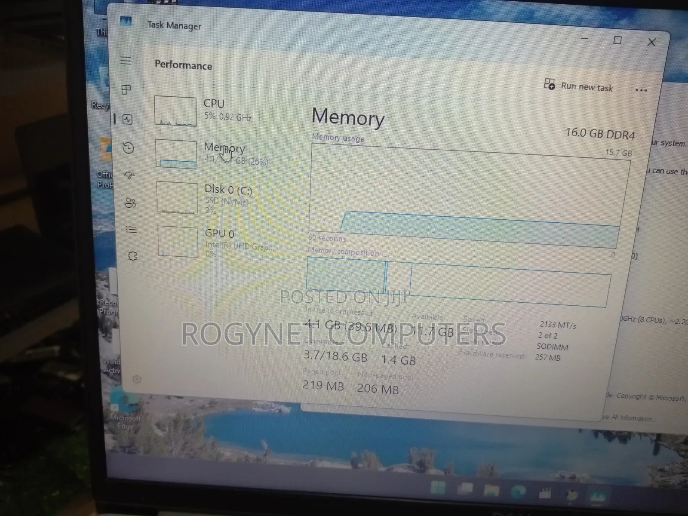Screen dimensions: 688x516
Task: Click the Windows Start button on taskbar
Action: (x=438, y=487)
